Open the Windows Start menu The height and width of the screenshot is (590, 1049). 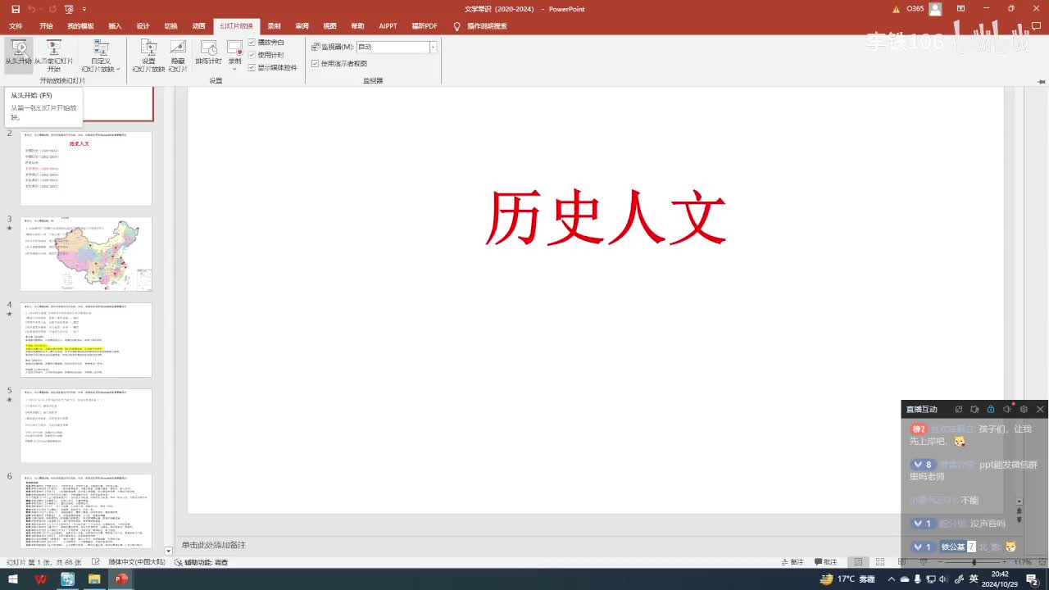(13, 579)
